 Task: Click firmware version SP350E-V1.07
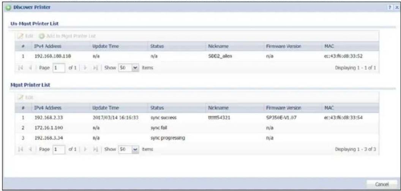(x=281, y=118)
